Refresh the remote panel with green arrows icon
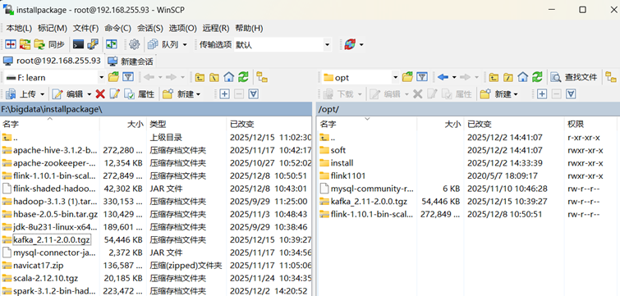The height and width of the screenshot is (296, 620). [x=537, y=77]
